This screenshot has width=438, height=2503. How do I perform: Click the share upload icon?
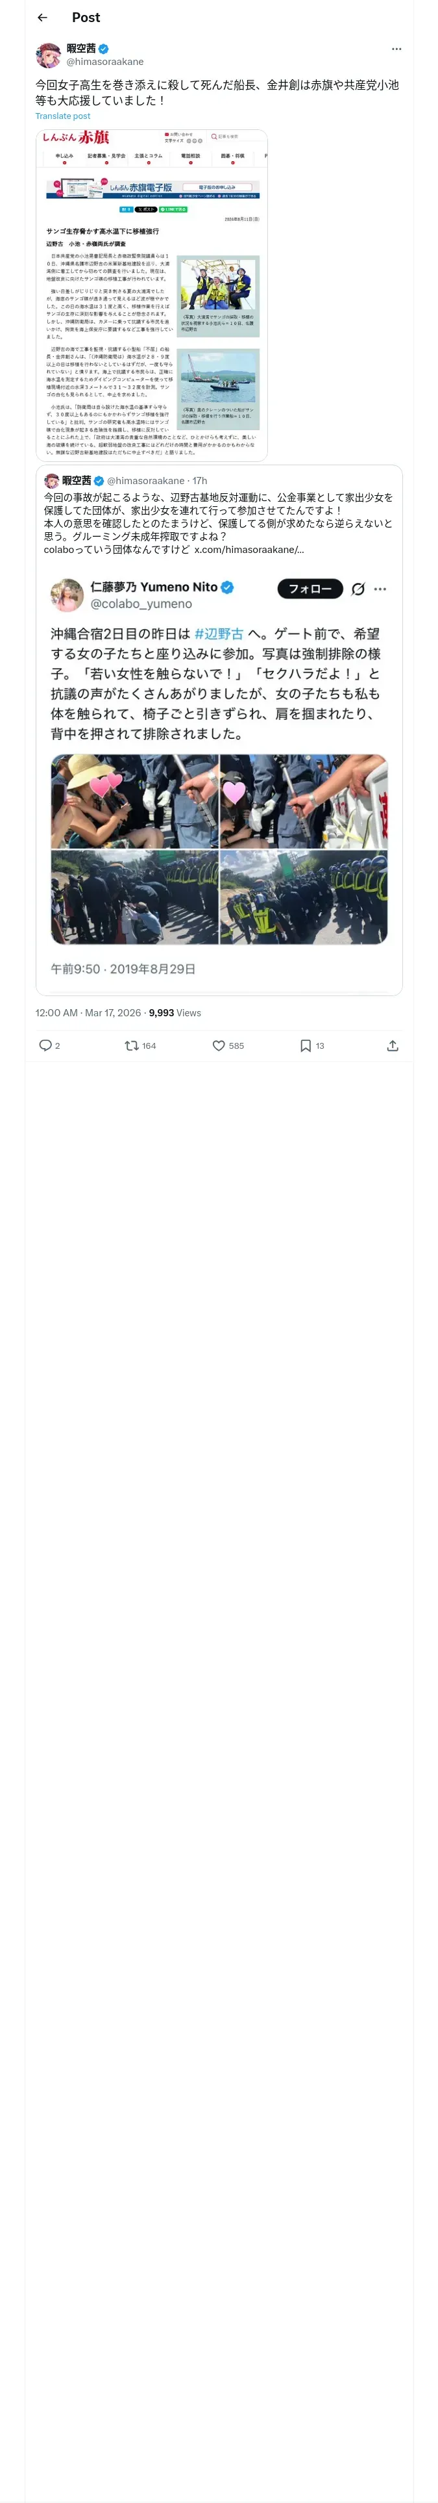pos(393,1046)
